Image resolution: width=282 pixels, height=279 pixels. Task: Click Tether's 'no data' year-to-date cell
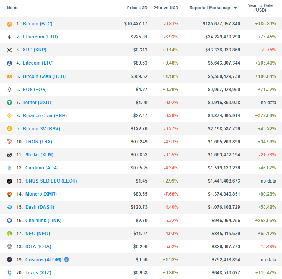(x=269, y=103)
